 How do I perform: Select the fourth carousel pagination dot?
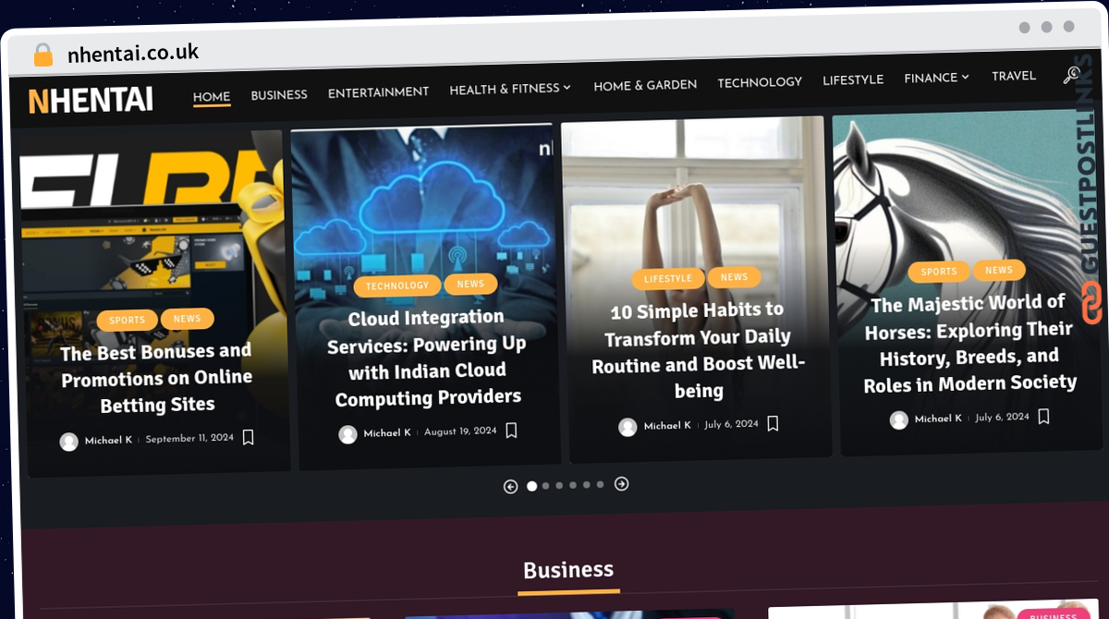(x=573, y=485)
